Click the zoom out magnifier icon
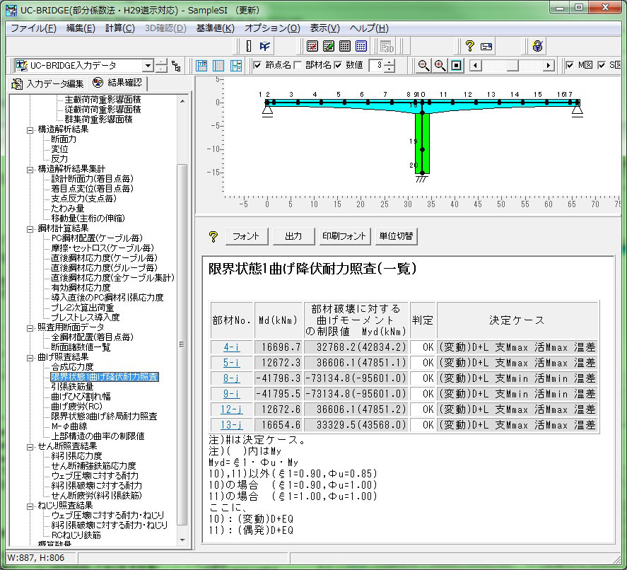Viewport: 627px width, 570px height. click(x=423, y=65)
